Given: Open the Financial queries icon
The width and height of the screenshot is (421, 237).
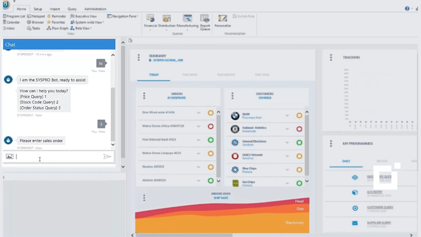Looking at the screenshot, I should (150, 21).
